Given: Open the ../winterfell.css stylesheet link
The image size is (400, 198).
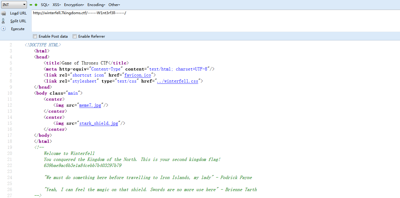Looking at the screenshot, I should coord(178,81).
